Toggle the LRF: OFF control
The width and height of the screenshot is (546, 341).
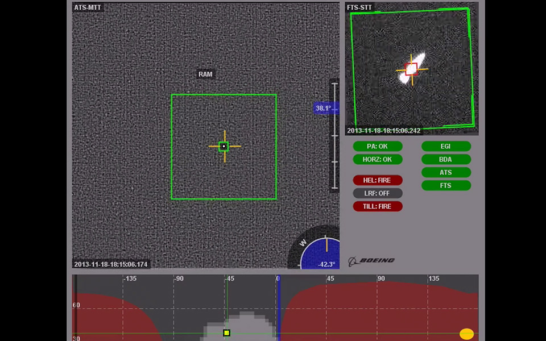pyautogui.click(x=378, y=193)
